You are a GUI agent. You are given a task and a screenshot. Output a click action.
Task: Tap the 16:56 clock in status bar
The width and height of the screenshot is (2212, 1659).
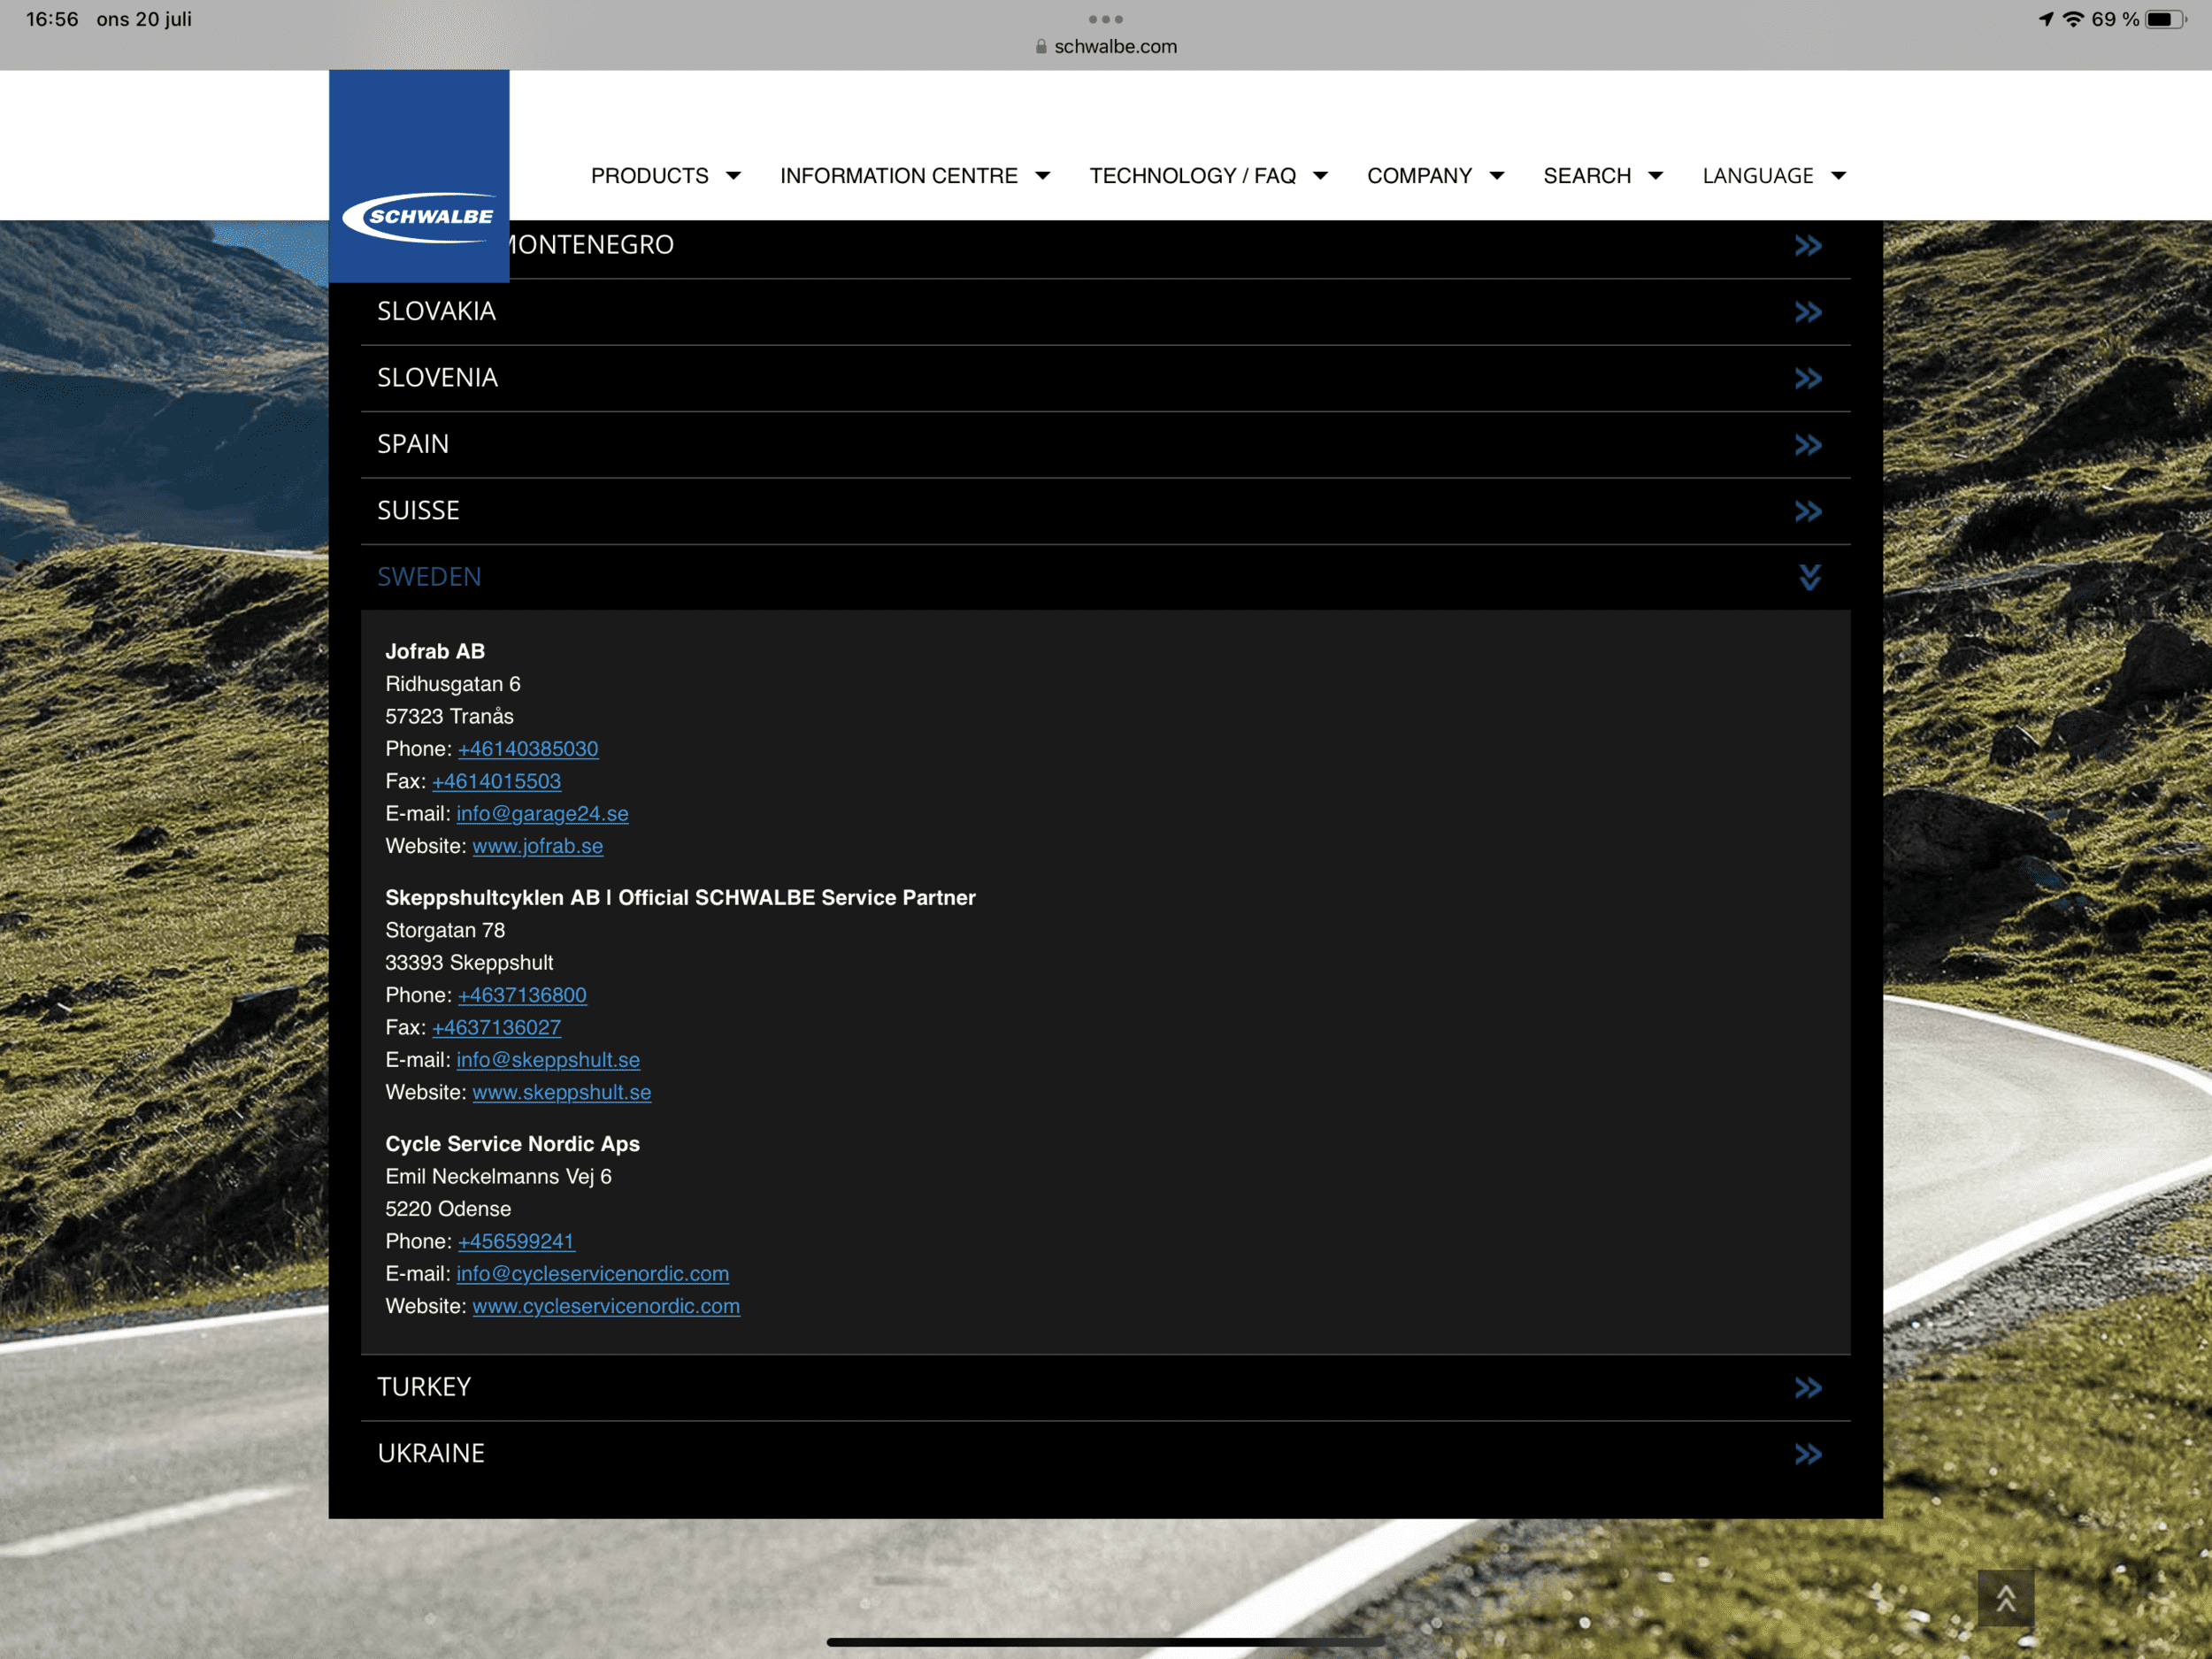(52, 19)
